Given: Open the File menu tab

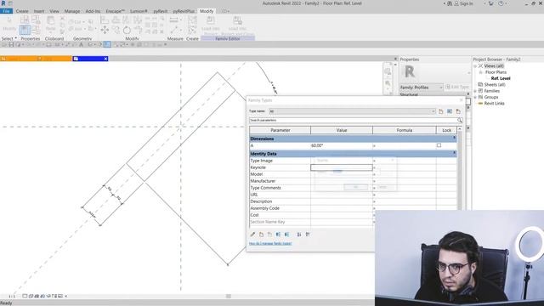Looking at the screenshot, I should click(x=6, y=11).
